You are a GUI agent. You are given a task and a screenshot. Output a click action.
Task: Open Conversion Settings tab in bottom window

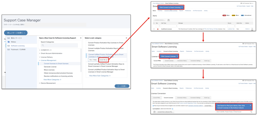click(x=195, y=98)
